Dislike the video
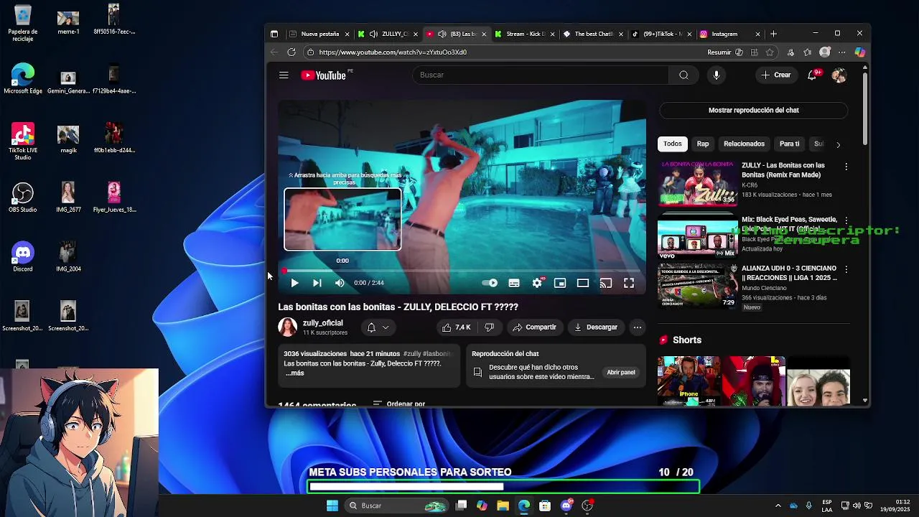 click(489, 327)
